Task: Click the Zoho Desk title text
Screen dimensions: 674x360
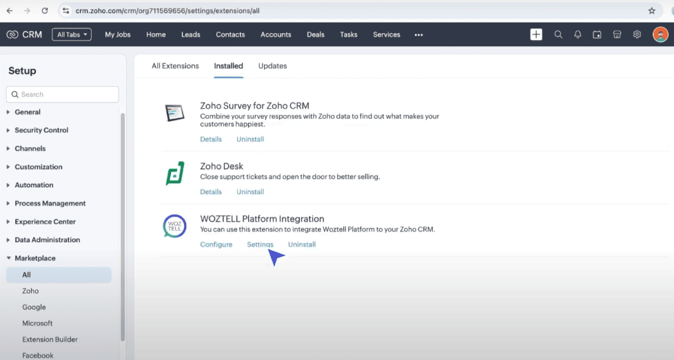Action: (221, 166)
